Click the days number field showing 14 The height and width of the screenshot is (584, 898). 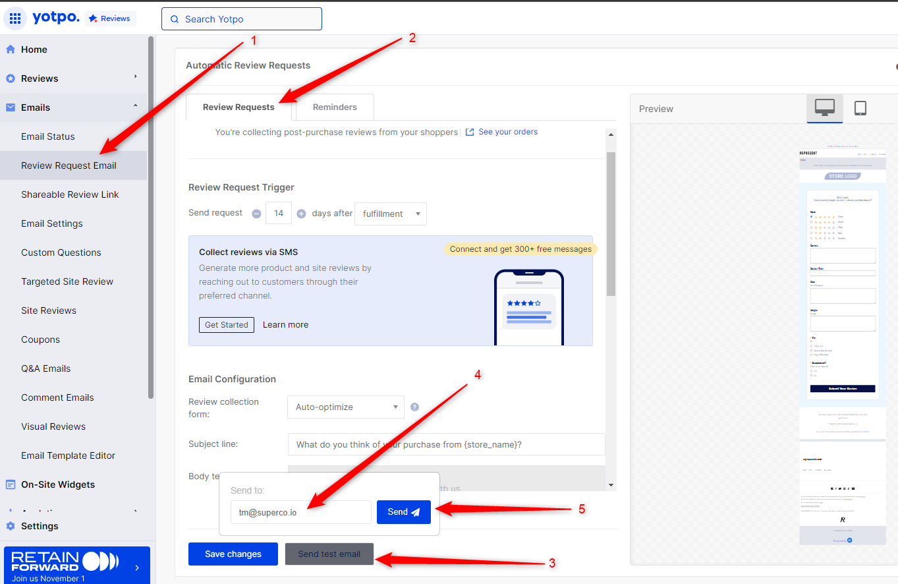tap(279, 214)
